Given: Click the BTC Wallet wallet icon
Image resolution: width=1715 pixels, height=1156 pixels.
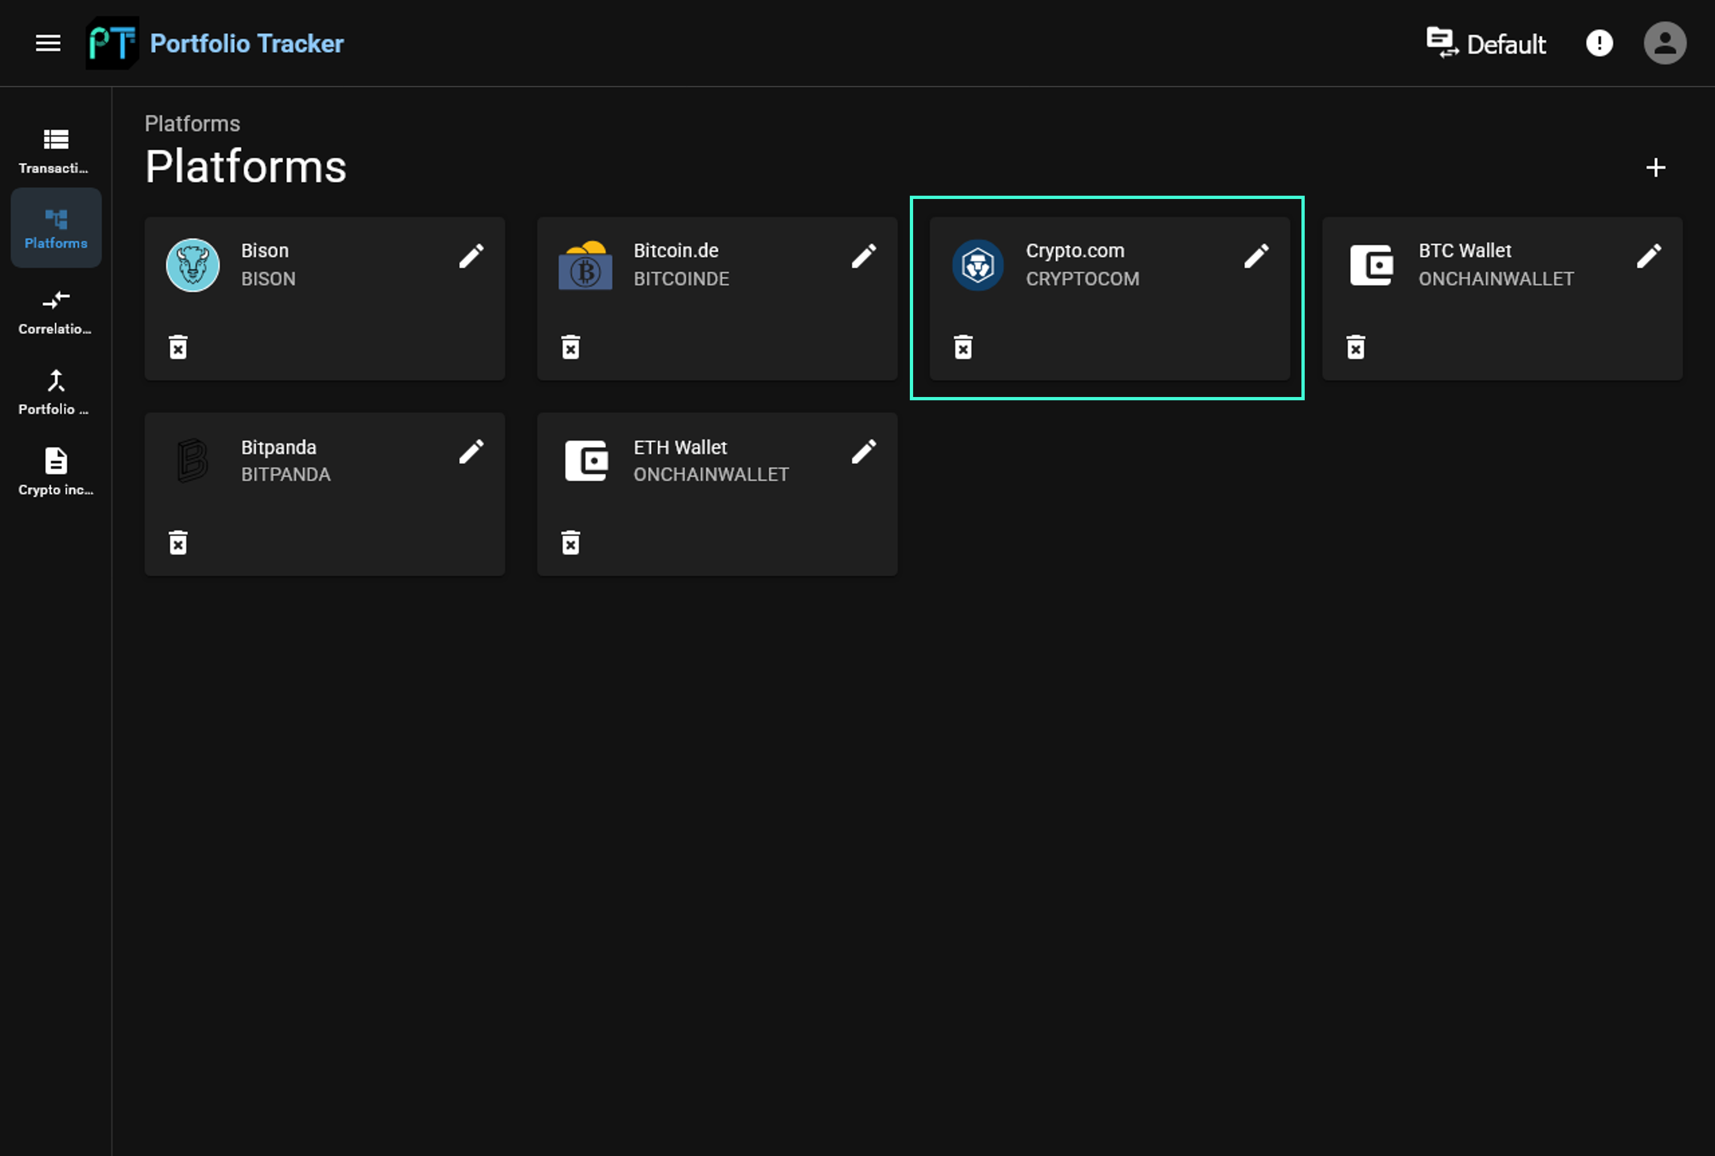Looking at the screenshot, I should (1371, 265).
